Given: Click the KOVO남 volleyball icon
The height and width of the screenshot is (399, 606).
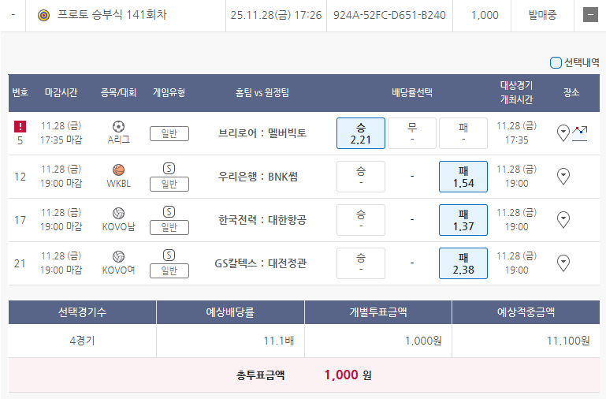Looking at the screenshot, I should point(119,213).
